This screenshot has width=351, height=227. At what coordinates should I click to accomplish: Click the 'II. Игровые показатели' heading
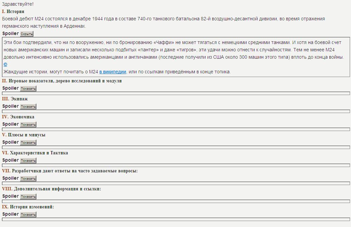point(62,81)
